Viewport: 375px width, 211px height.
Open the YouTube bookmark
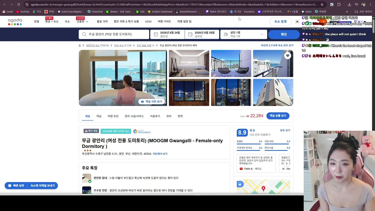[23, 12]
